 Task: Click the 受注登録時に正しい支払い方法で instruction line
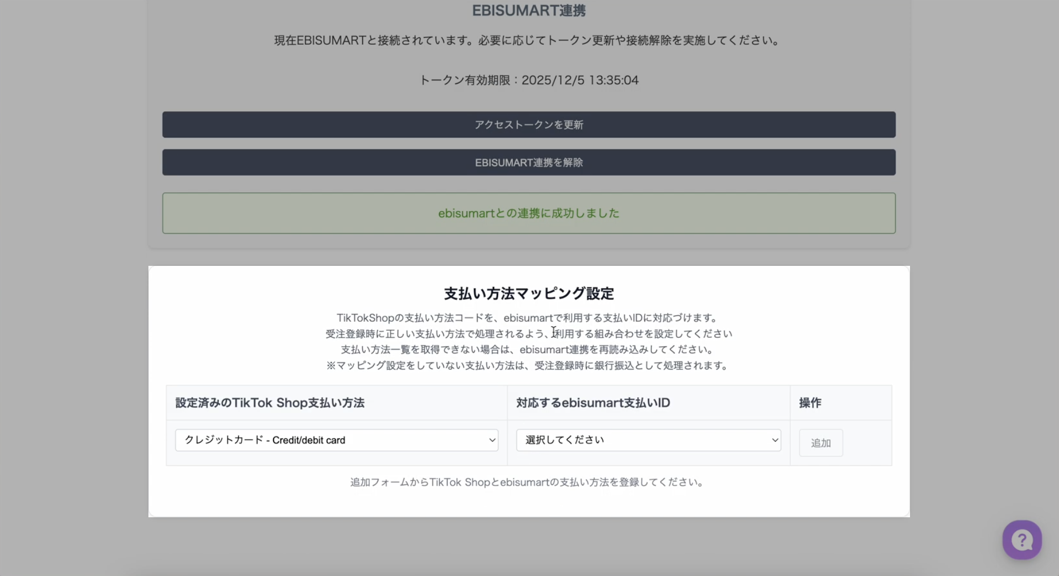point(529,334)
